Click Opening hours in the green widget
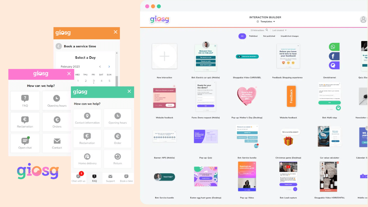Image resolution: width=368 pixels, height=207 pixels. pyautogui.click(x=118, y=118)
